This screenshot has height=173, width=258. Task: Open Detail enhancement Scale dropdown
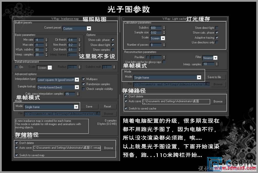45,68
